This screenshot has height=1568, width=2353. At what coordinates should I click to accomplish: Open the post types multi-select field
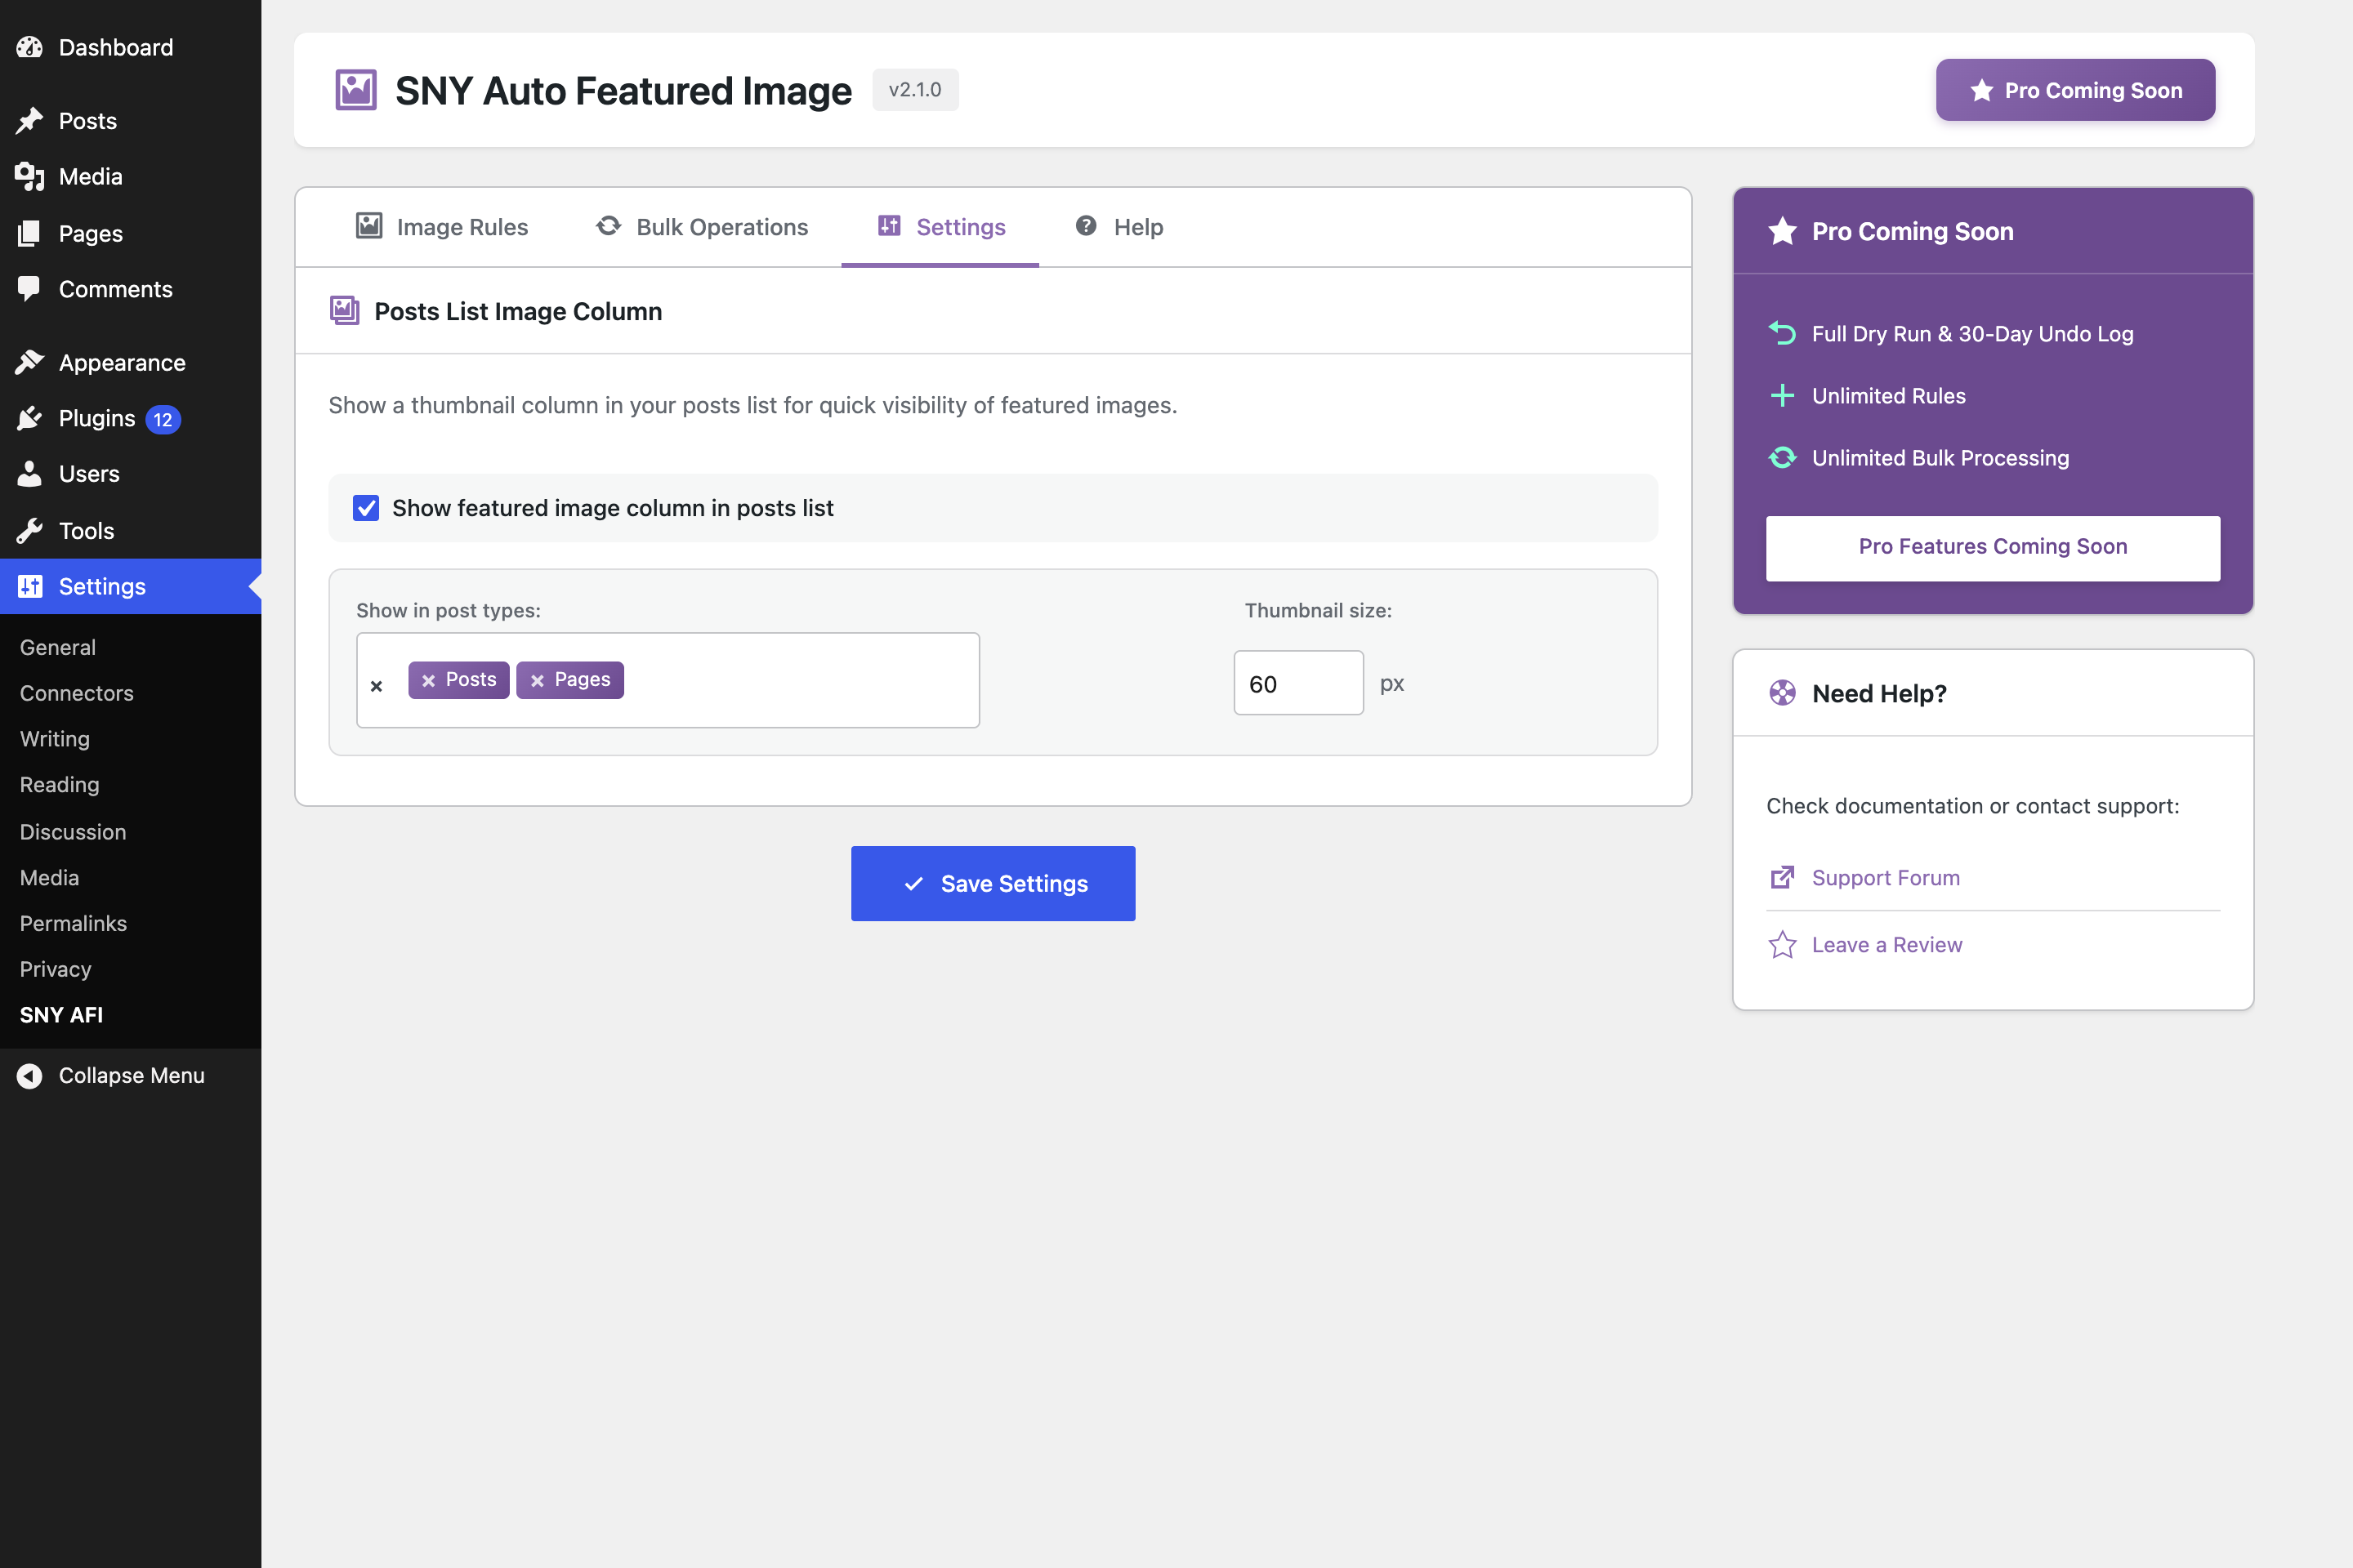point(668,680)
